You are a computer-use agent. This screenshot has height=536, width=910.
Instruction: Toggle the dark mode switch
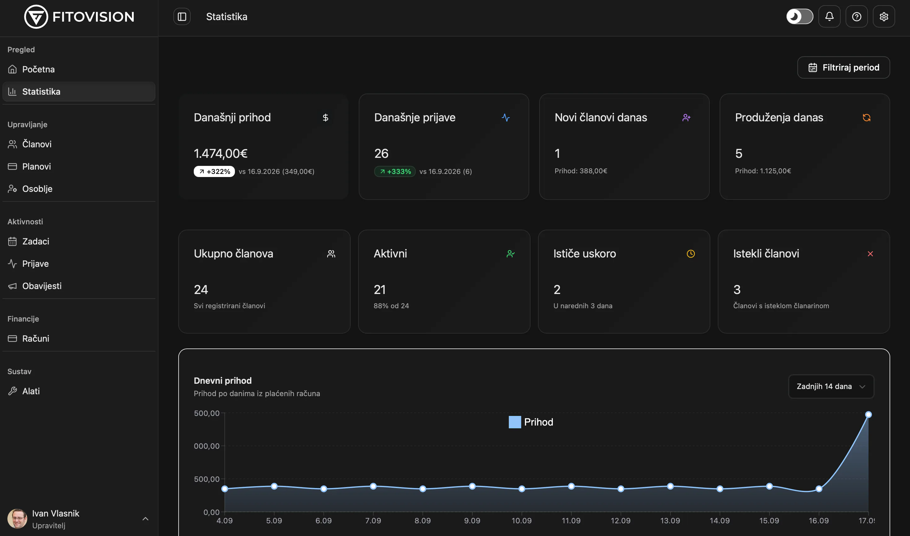coord(799,17)
